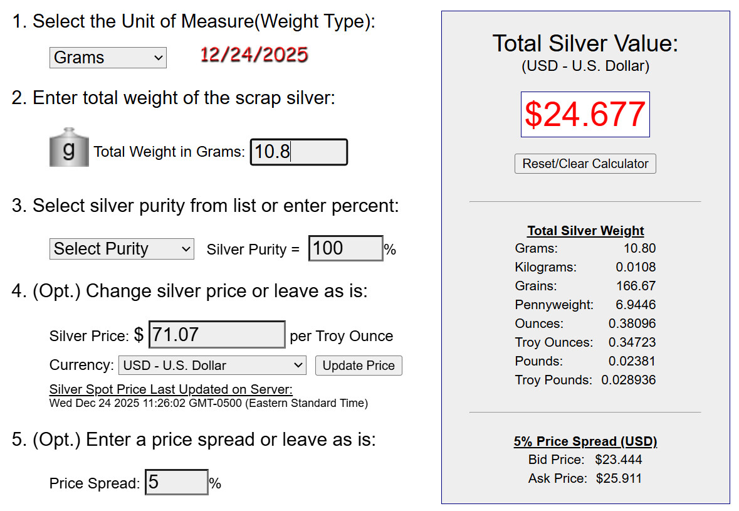The image size is (739, 511).
Task: Select the Silver Price input box
Action: pyautogui.click(x=217, y=335)
